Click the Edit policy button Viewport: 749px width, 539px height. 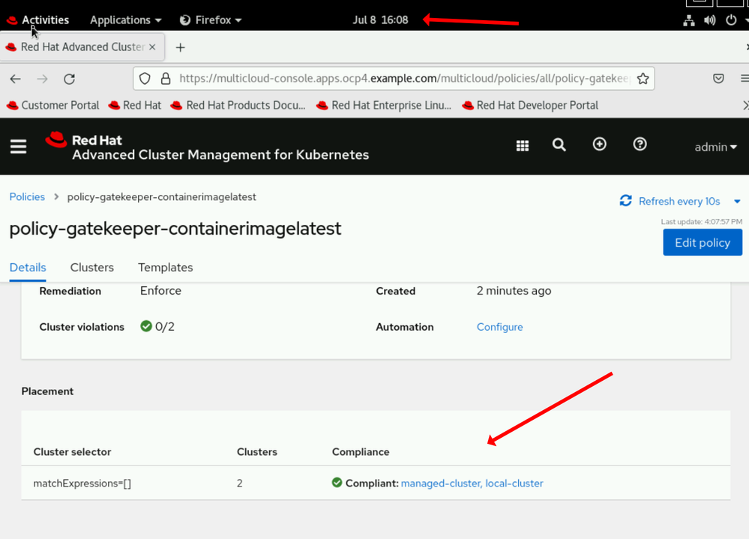702,243
